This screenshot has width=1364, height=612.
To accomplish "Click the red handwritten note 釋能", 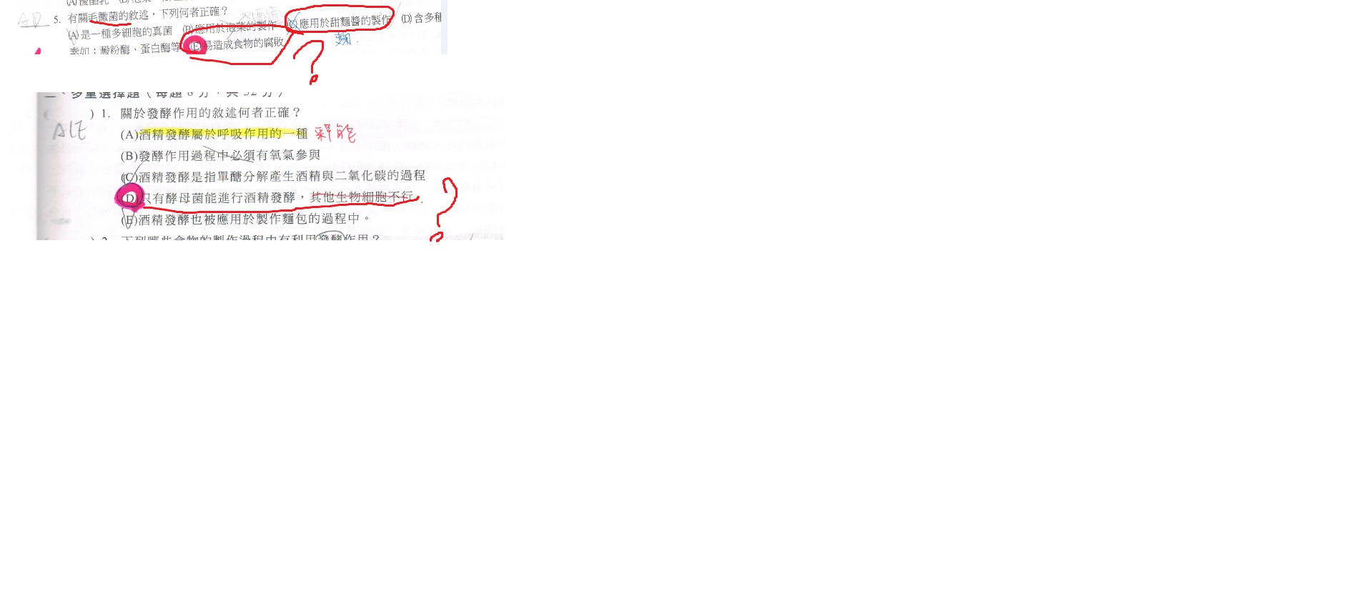I will click(335, 133).
